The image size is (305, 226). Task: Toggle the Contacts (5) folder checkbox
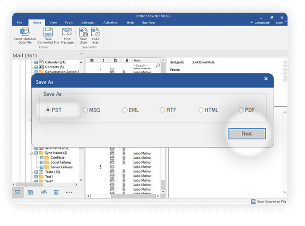(x=36, y=67)
